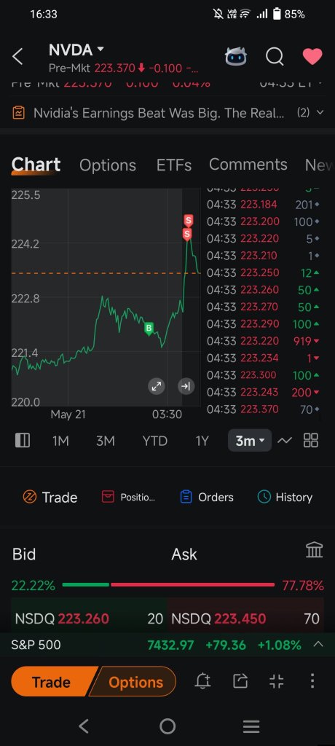The width and height of the screenshot is (335, 746).
Task: Open the chart indicator line icon
Action: point(285,441)
